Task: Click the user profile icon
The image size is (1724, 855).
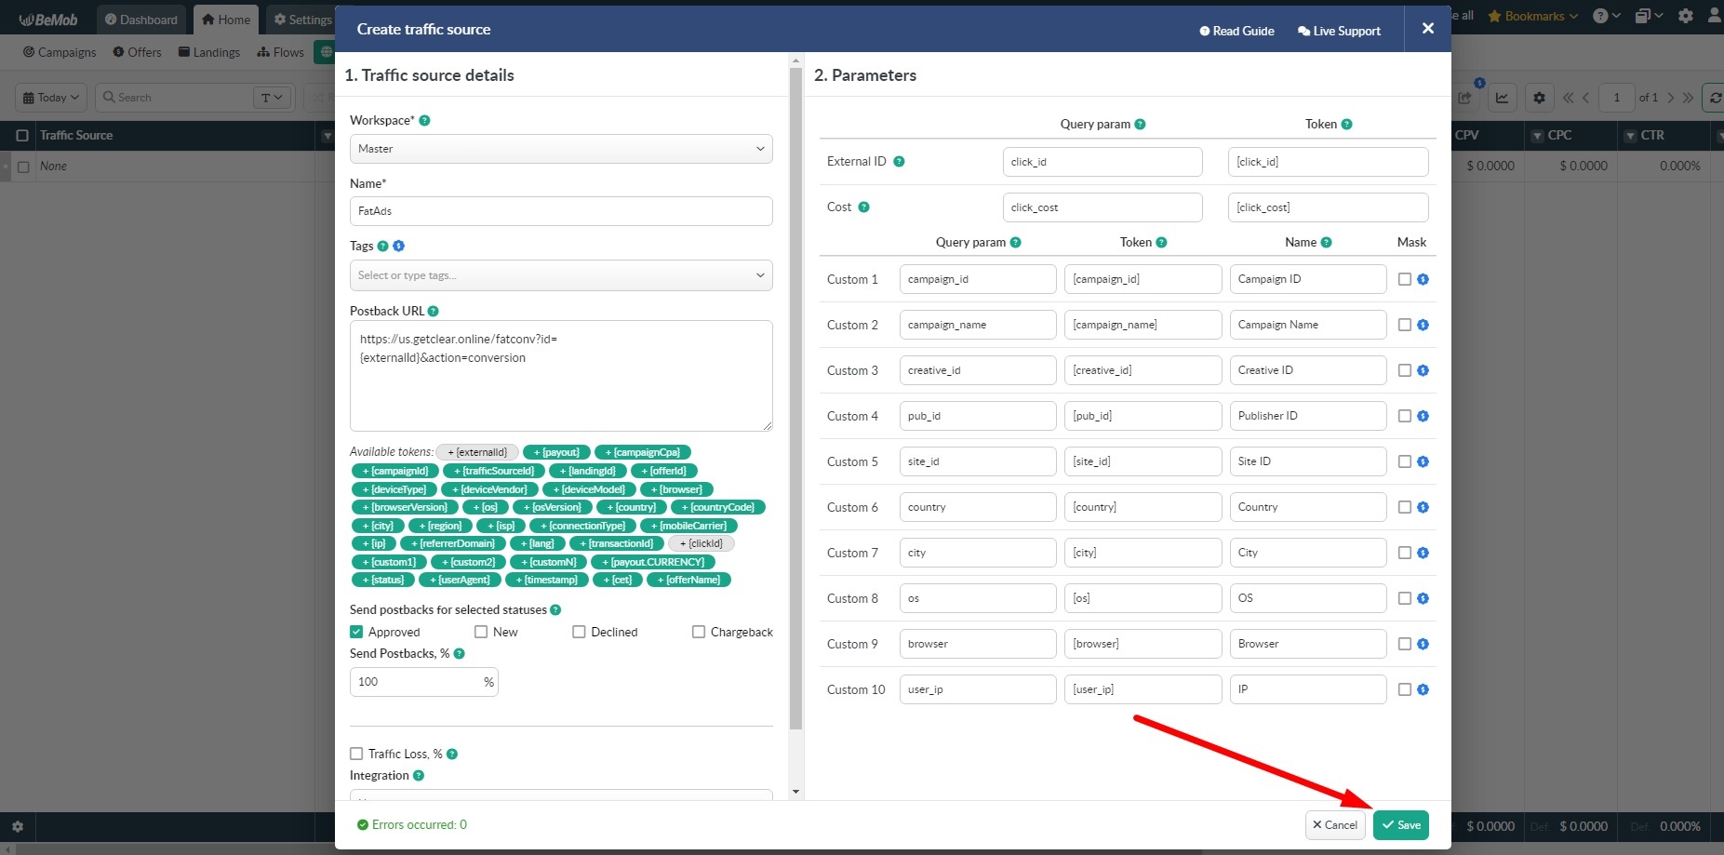Action: (1716, 16)
